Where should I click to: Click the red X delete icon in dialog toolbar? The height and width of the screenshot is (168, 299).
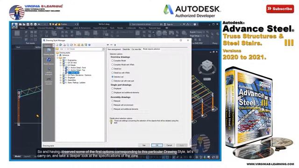click(x=75, y=45)
